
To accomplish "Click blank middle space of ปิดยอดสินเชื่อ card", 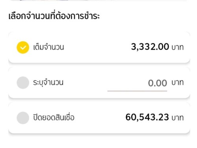I will coord(100,118).
